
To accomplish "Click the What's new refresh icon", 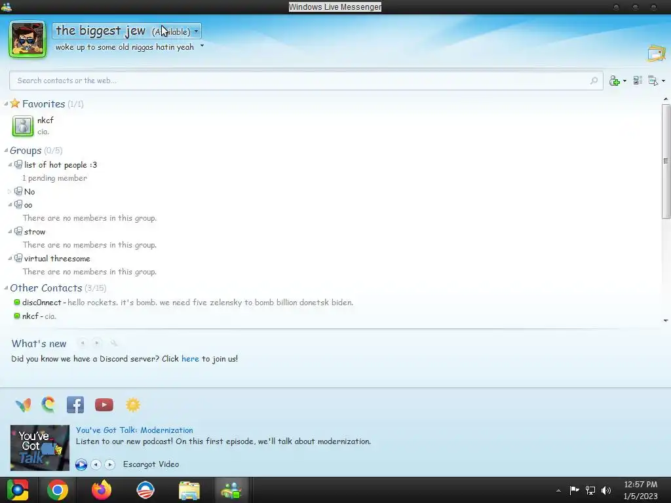I will click(113, 343).
